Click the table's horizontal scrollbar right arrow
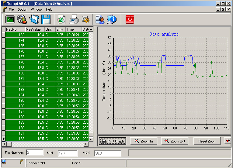233x168 pixels. click(86, 144)
